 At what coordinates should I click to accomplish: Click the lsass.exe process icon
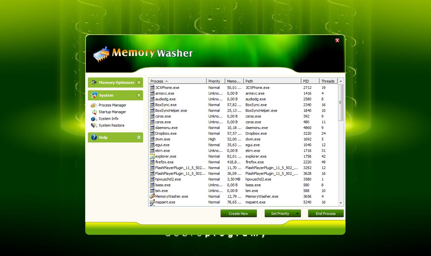152,185
